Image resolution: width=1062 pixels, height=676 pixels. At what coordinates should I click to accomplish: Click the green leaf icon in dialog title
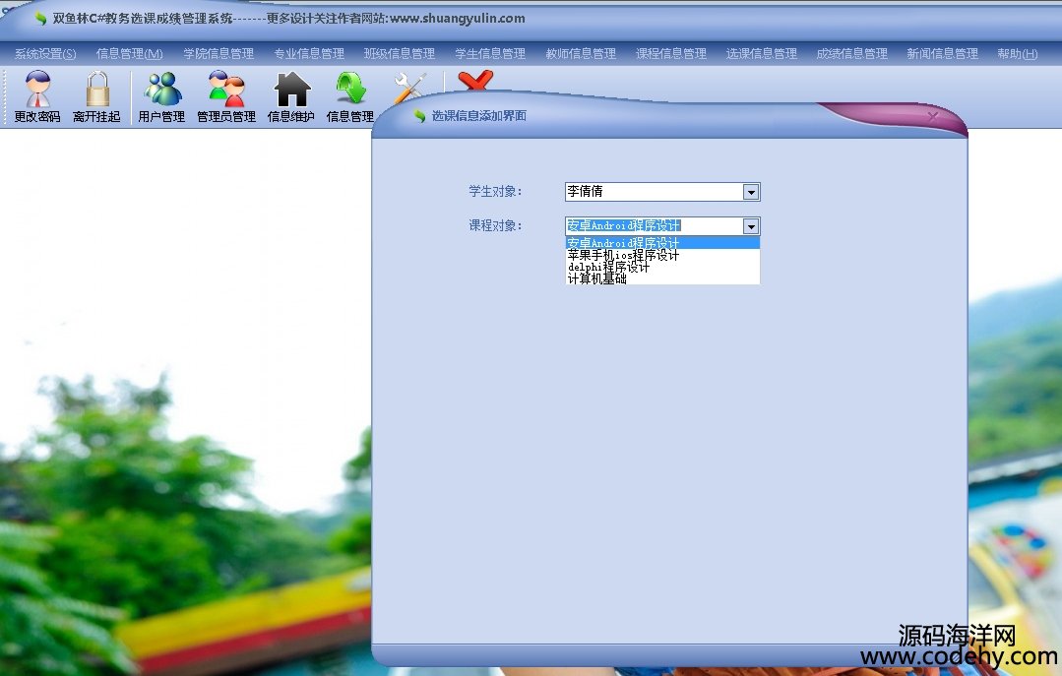pos(419,116)
